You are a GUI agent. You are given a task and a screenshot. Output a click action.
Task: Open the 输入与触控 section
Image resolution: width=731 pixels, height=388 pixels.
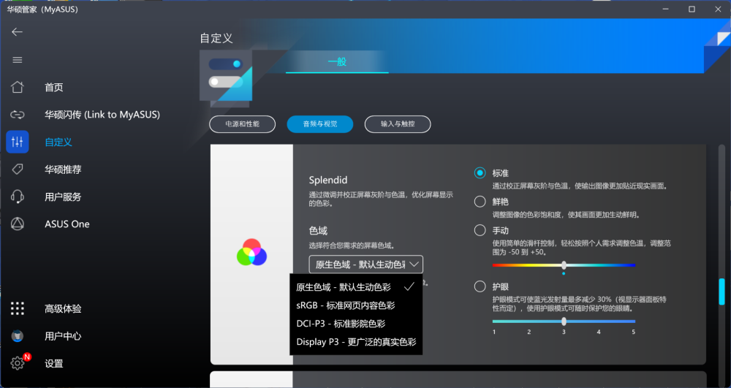[x=398, y=124]
